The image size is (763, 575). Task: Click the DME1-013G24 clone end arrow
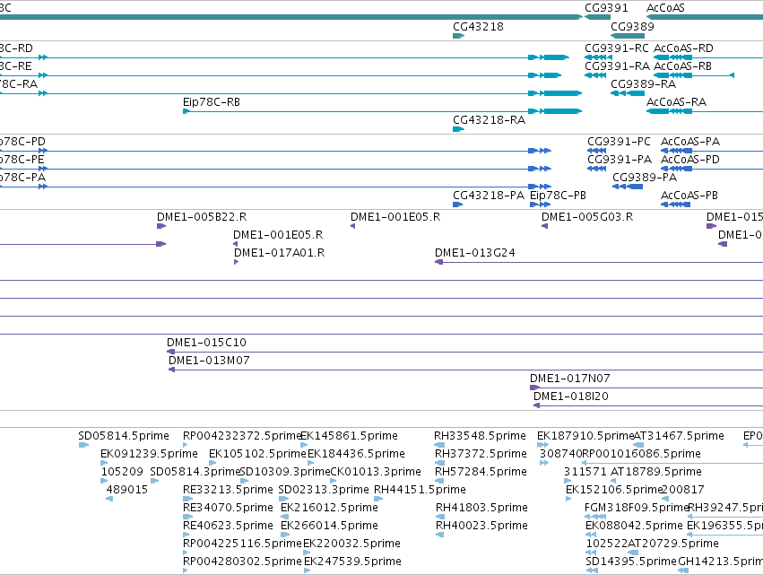pos(438,262)
